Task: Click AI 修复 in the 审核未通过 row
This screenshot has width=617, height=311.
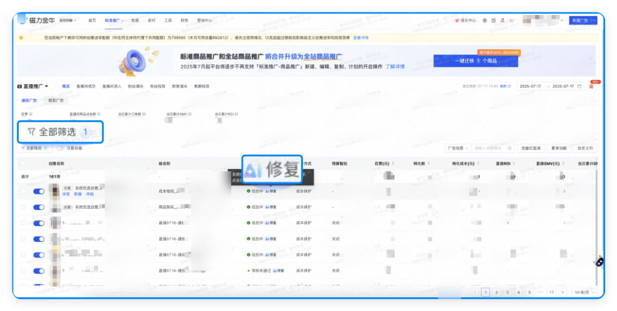Action: click(278, 270)
